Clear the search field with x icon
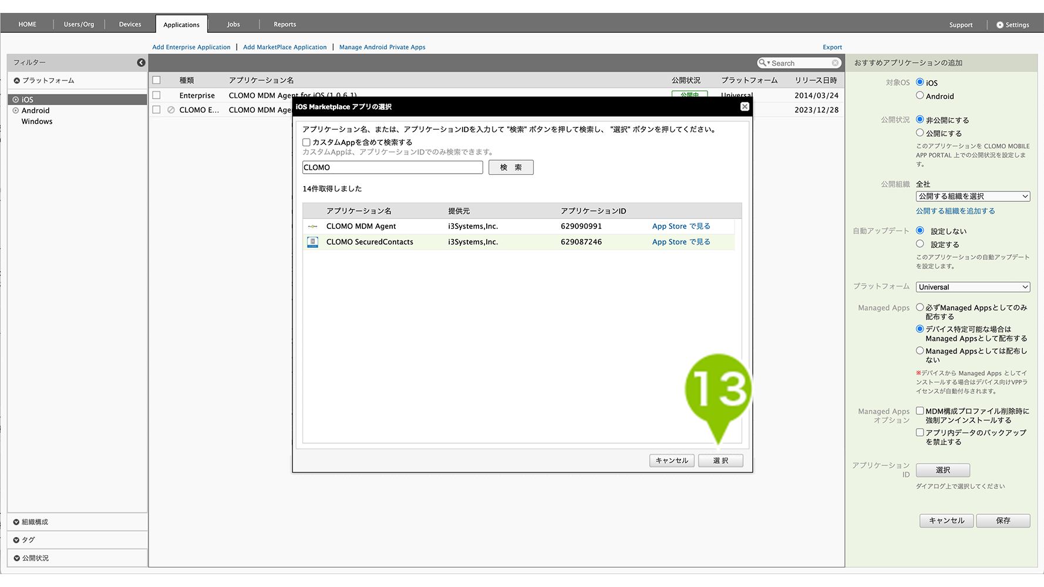 [835, 63]
